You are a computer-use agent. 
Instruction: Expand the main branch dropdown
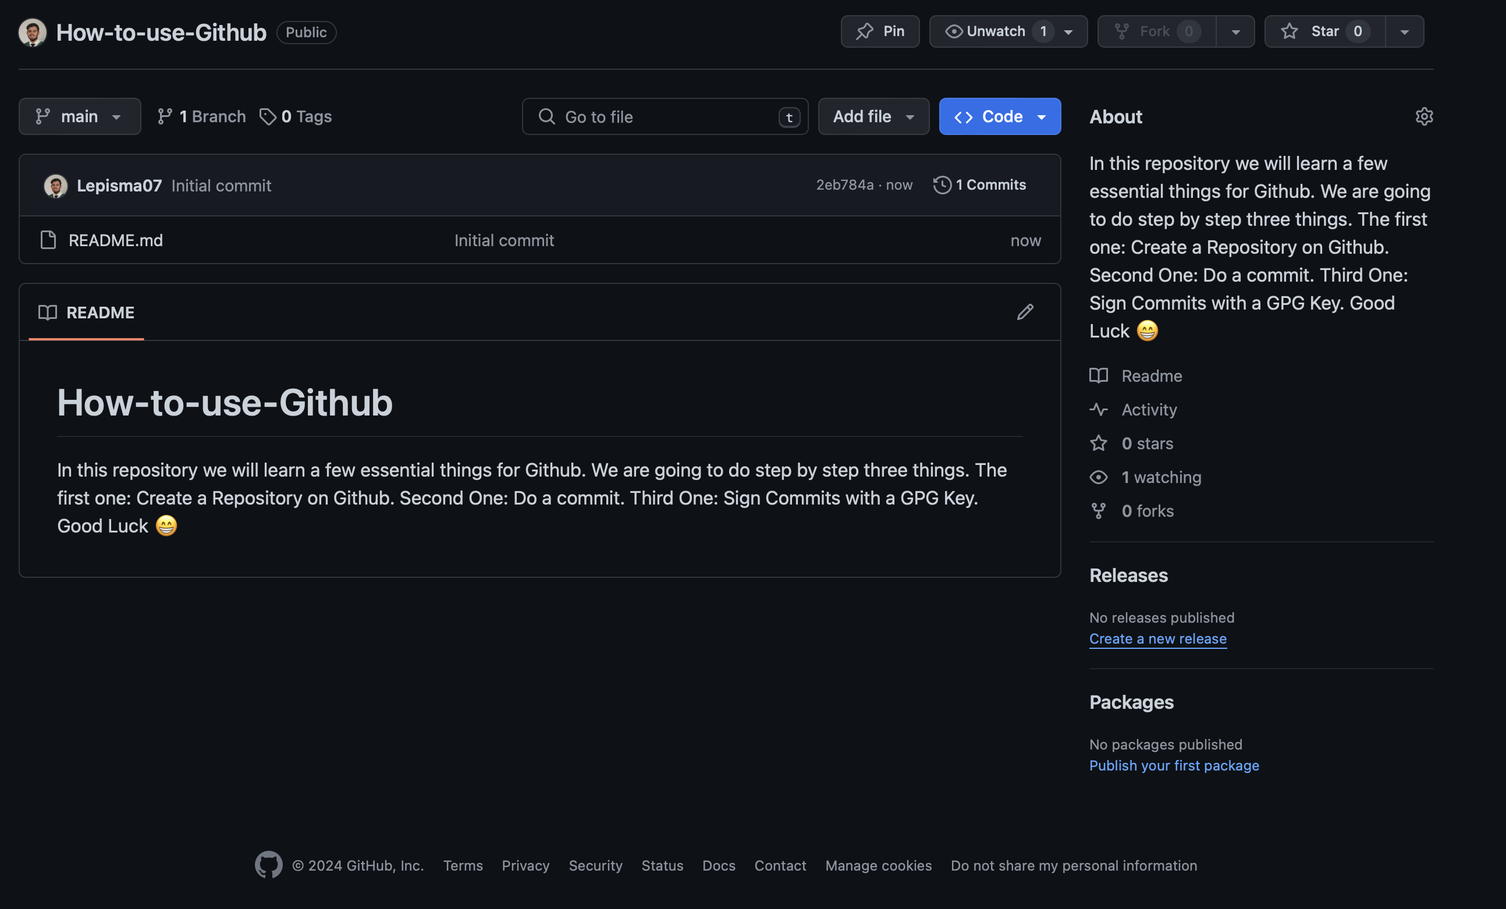coord(80,116)
